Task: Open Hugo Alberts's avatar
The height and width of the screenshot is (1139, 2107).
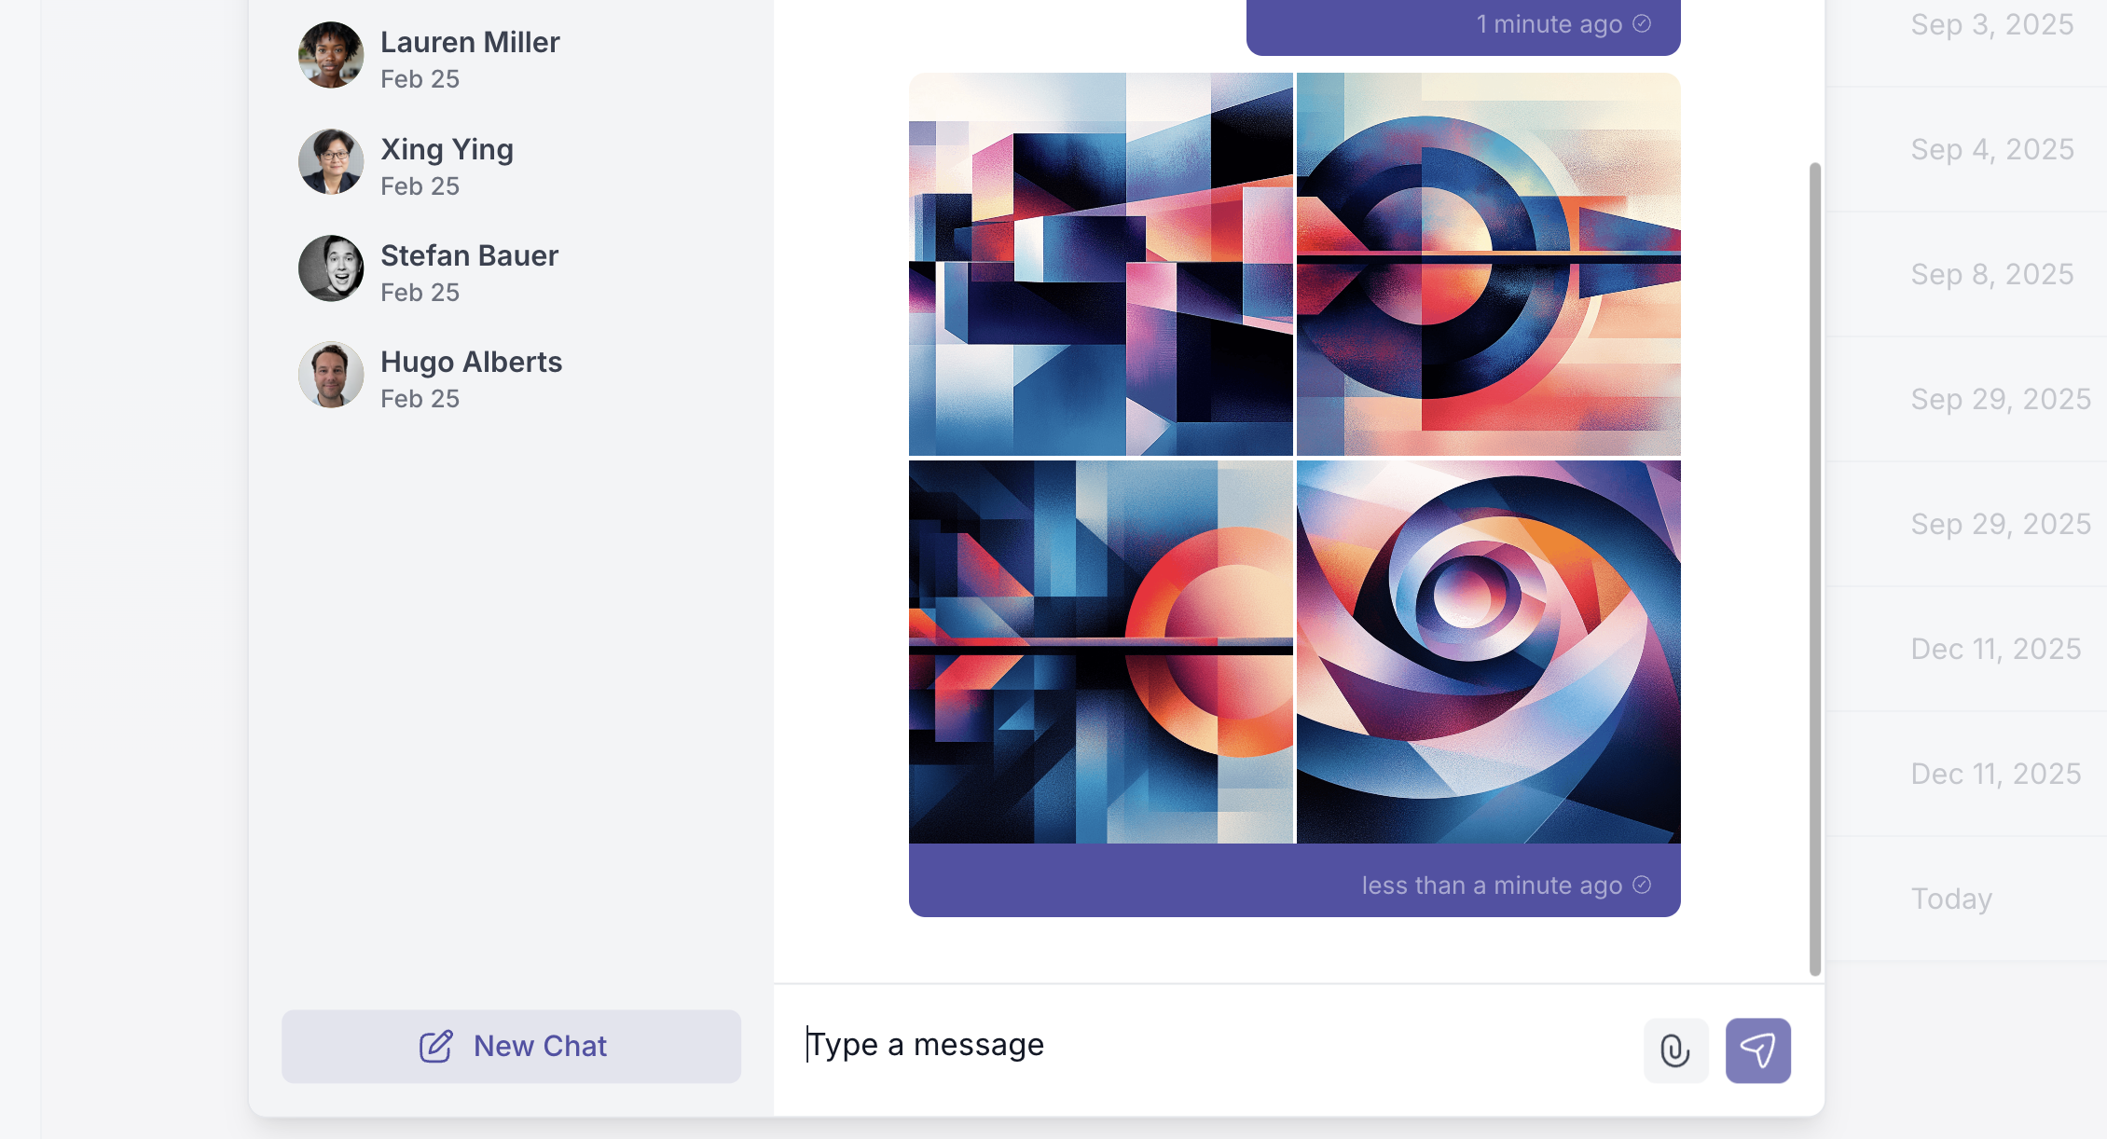Action: [x=331, y=375]
